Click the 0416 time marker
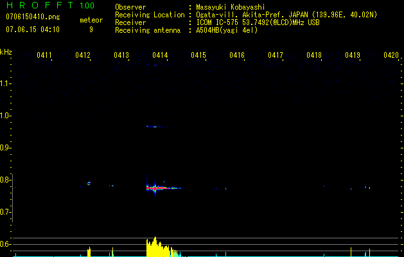 click(x=237, y=55)
